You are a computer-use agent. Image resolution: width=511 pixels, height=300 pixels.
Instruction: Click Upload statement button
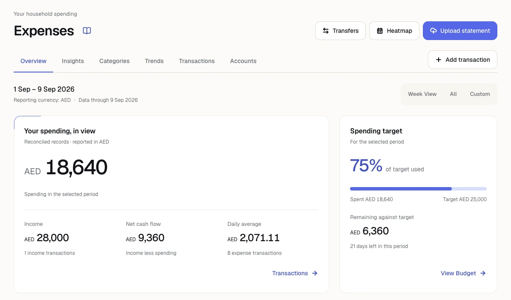point(460,31)
